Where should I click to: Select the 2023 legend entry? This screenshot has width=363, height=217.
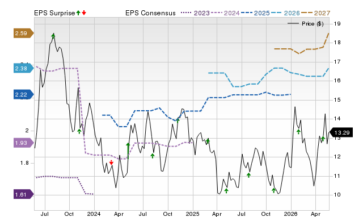pos(195,13)
